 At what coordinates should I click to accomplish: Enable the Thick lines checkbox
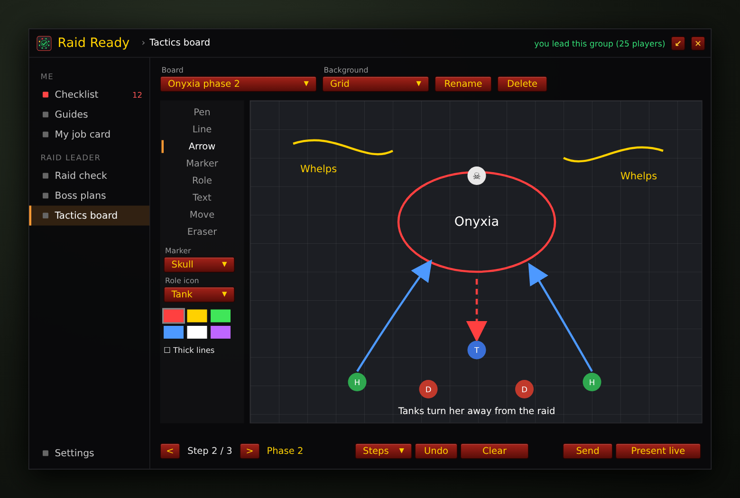point(167,350)
